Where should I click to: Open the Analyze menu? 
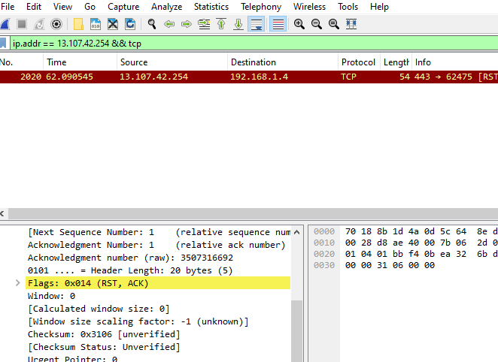coord(167,7)
